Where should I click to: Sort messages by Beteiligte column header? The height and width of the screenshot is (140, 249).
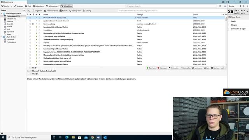click(x=140, y=15)
